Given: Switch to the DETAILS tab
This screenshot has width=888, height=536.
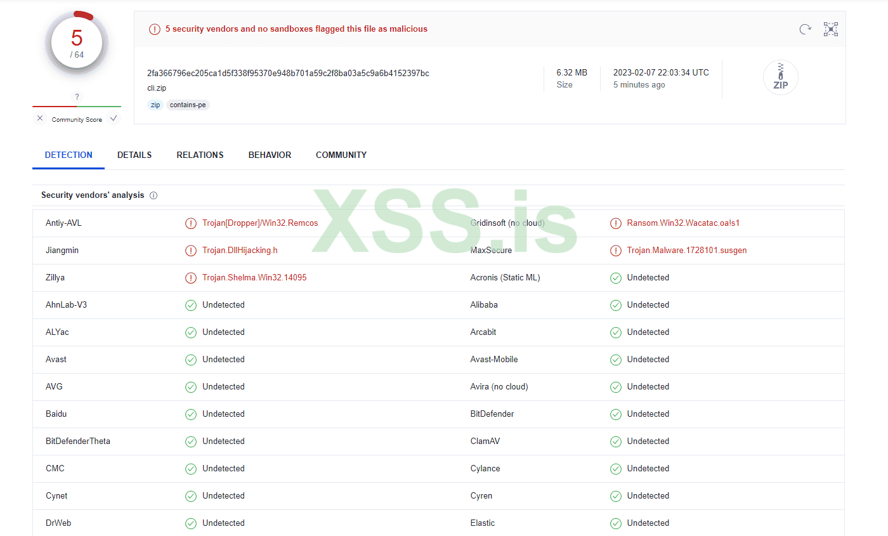Looking at the screenshot, I should (134, 155).
